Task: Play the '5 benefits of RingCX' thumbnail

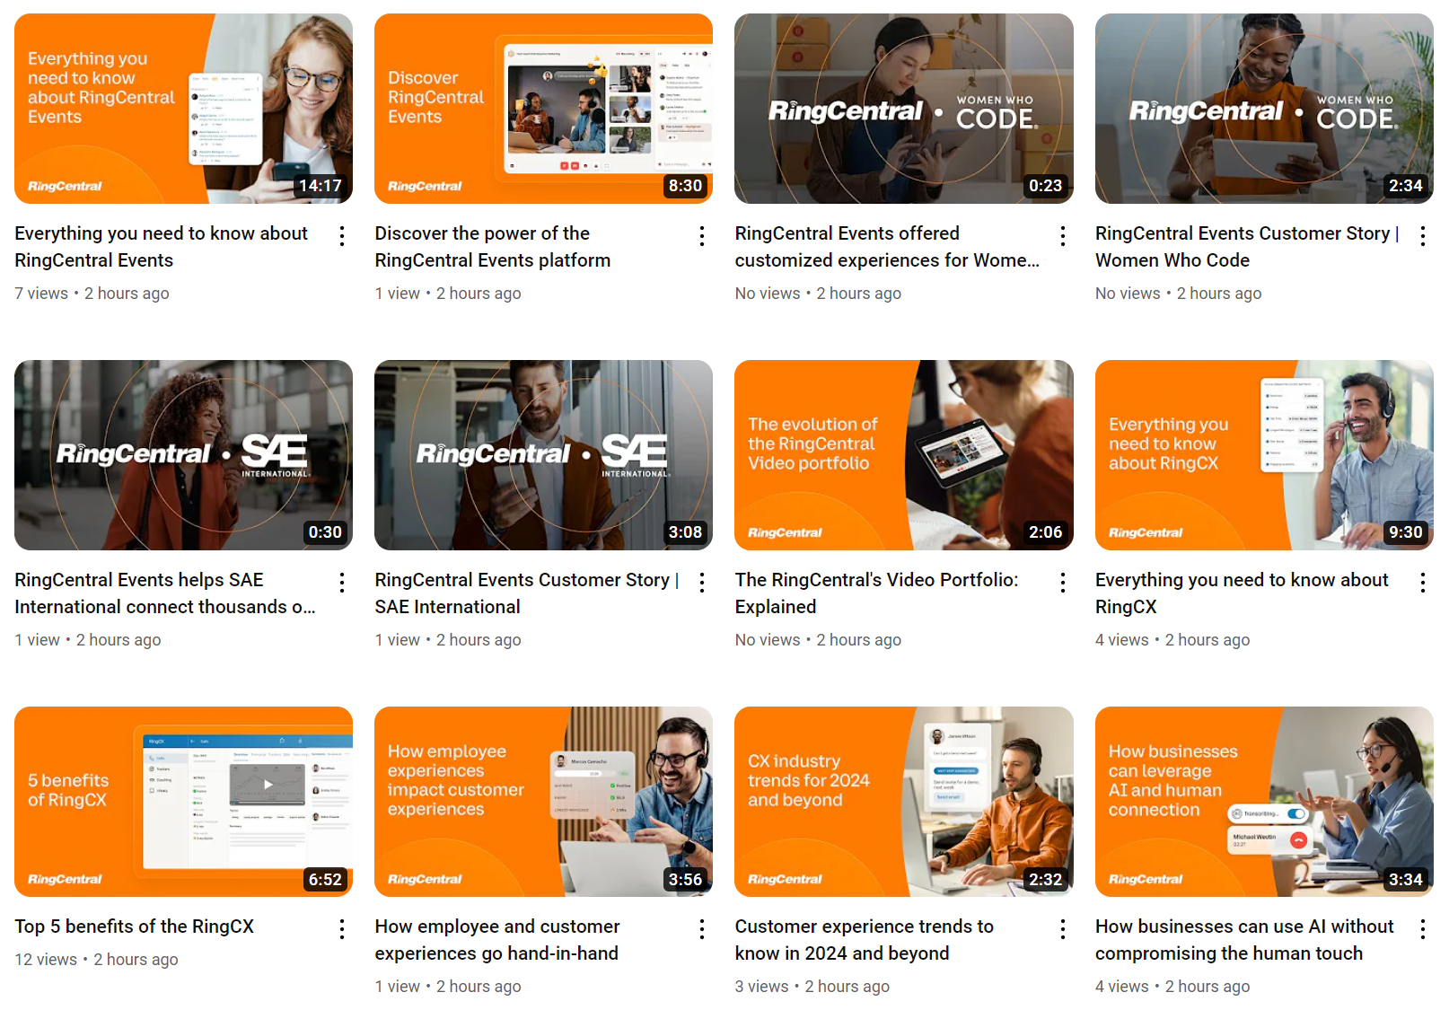Action: [183, 802]
